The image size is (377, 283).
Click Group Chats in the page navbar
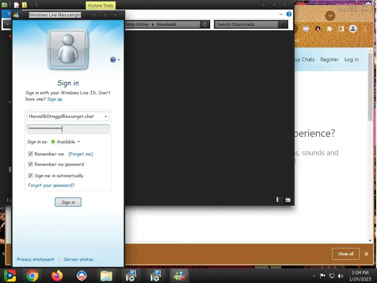(304, 59)
